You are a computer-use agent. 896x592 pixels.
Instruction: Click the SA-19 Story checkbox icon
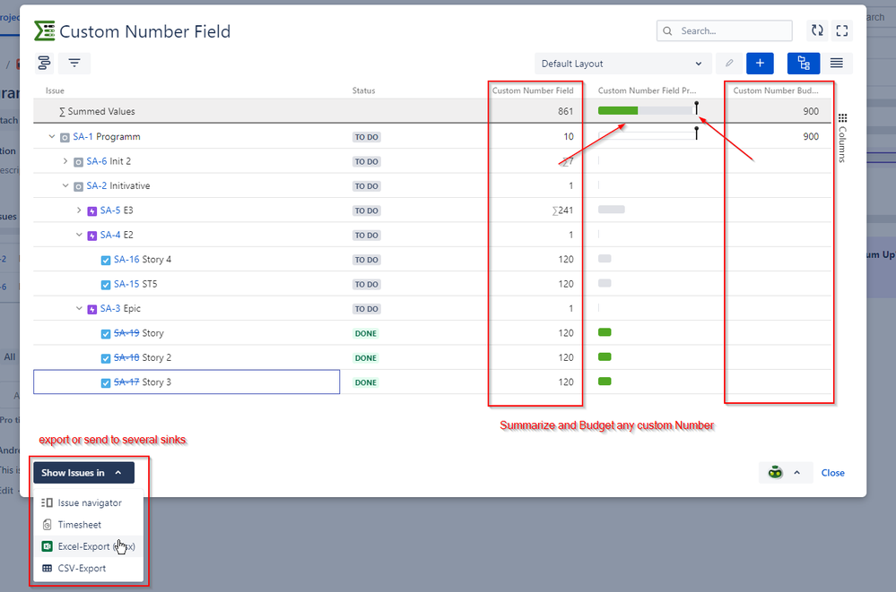click(x=106, y=334)
